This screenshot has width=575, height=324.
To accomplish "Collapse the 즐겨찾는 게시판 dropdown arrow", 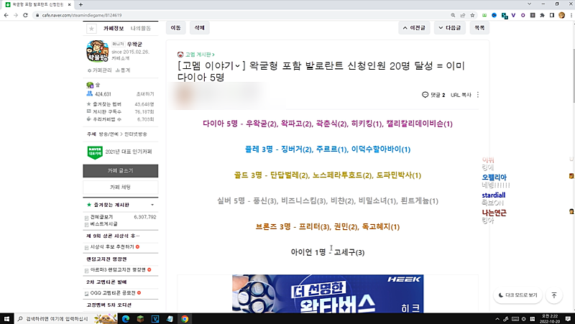I will pos(152,205).
